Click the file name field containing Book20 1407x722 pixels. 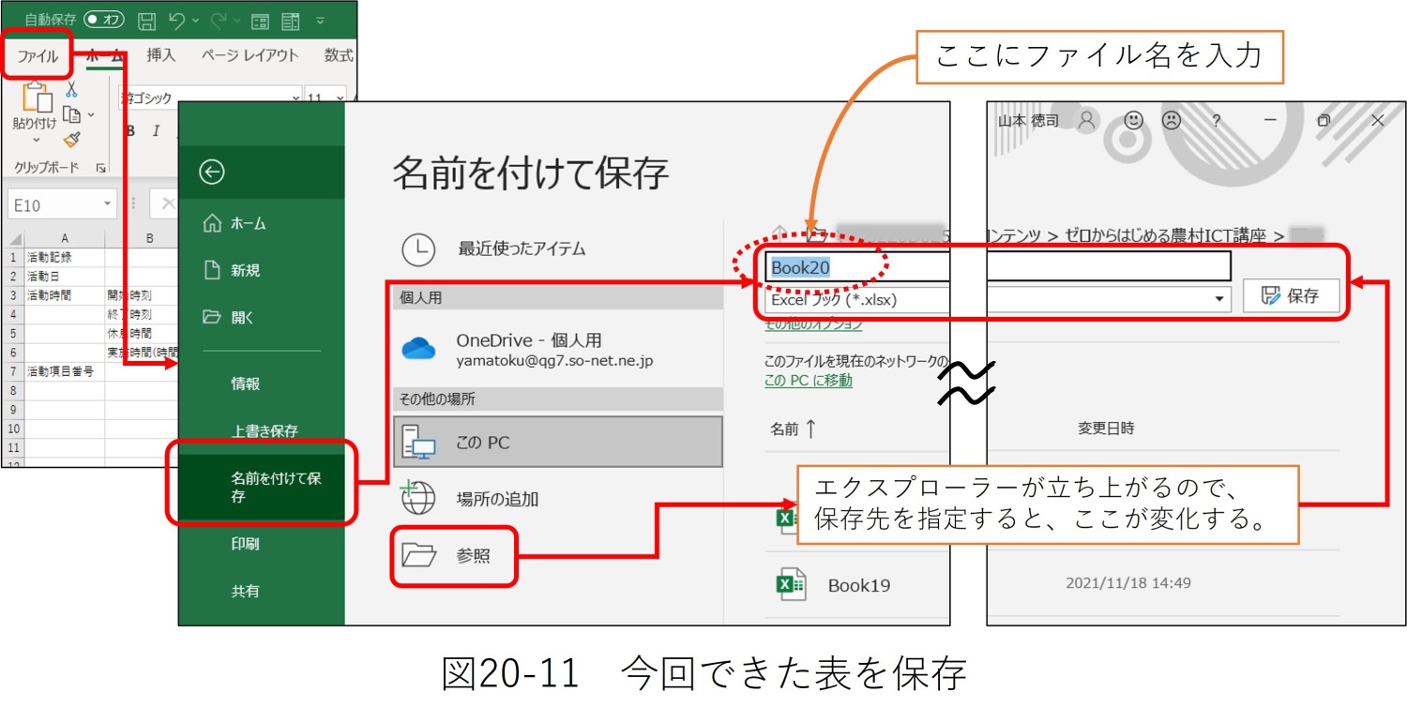click(x=998, y=267)
